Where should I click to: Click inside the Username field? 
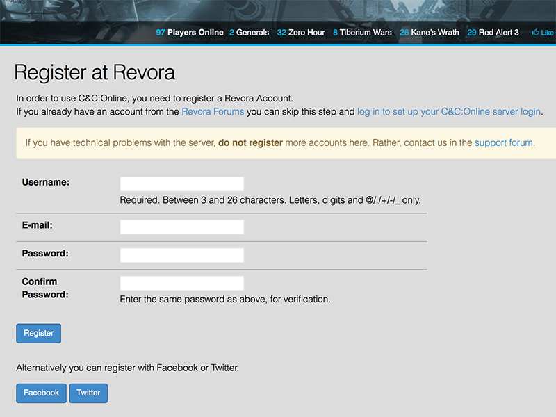click(x=181, y=183)
